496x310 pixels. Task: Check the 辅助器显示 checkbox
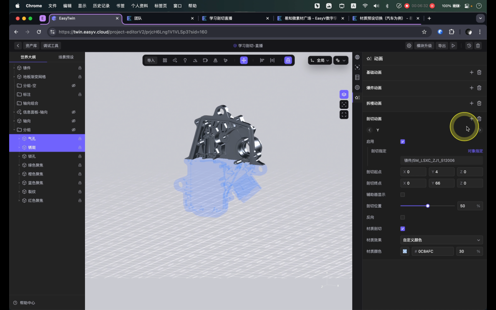[403, 195]
